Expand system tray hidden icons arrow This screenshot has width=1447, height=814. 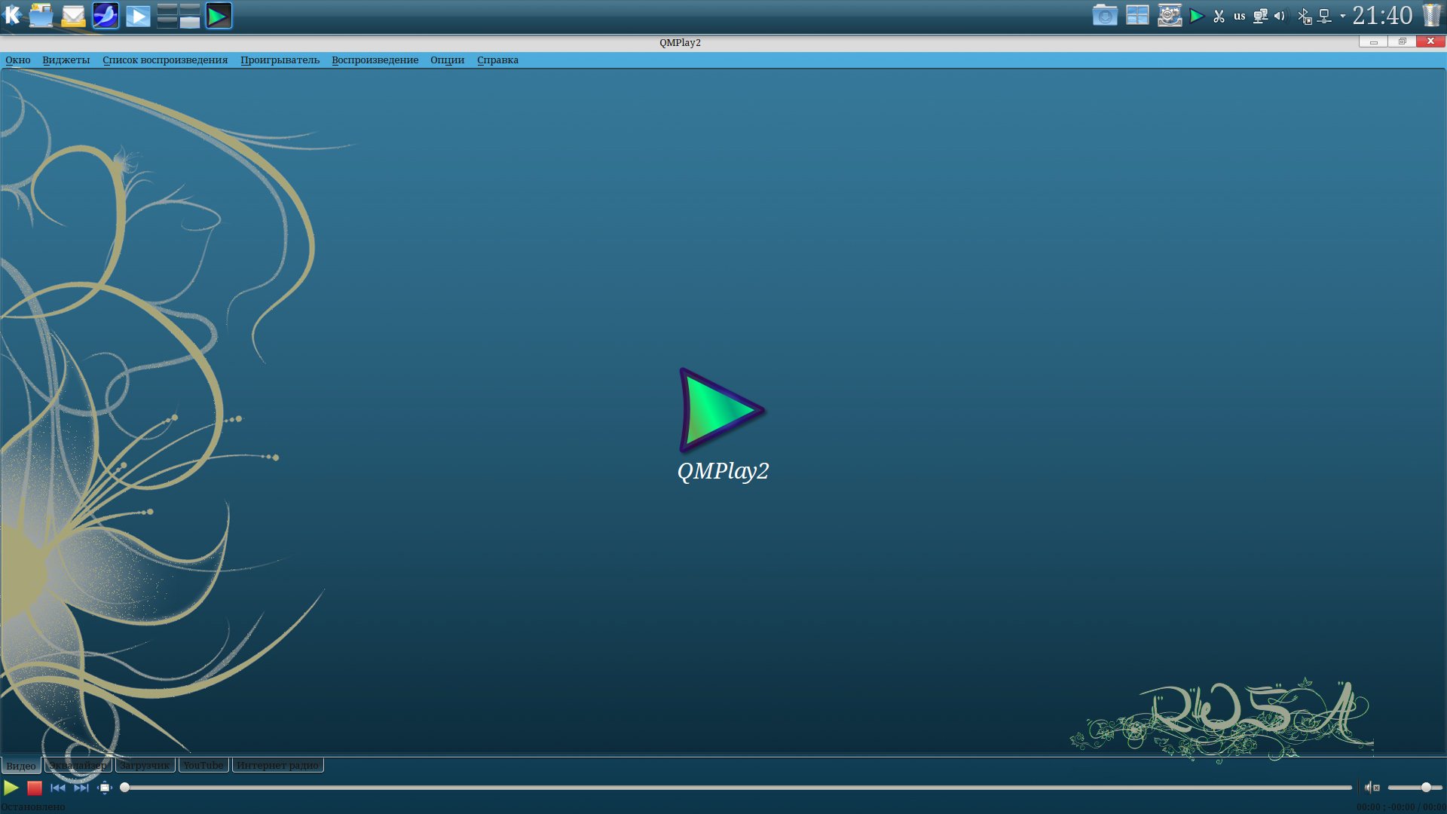click(x=1343, y=16)
